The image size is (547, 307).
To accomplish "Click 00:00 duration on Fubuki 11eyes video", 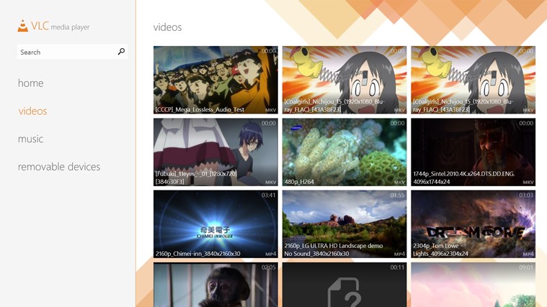I will tap(269, 123).
